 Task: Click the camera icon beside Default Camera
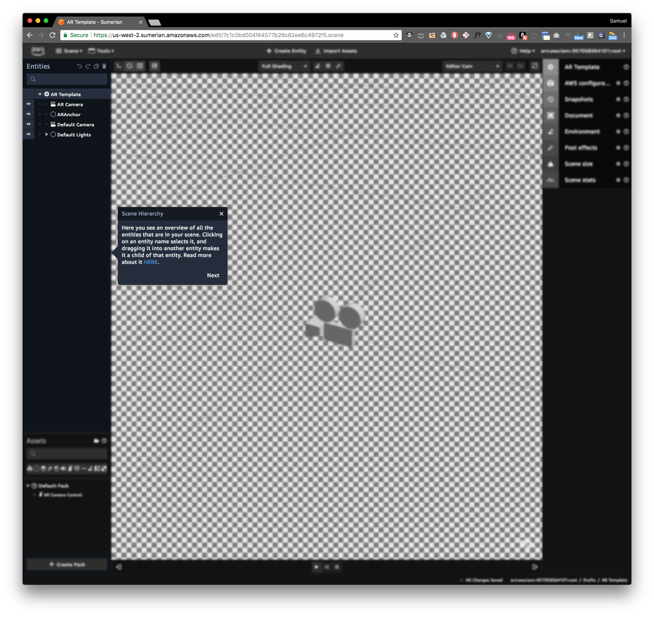pos(53,124)
